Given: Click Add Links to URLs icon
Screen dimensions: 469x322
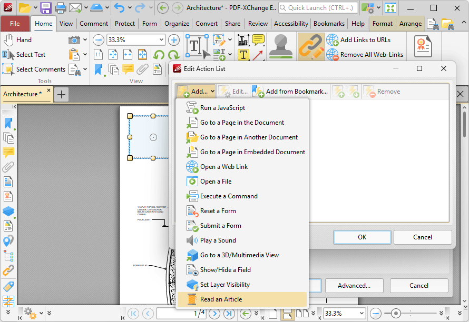Looking at the screenshot, I should click(333, 40).
